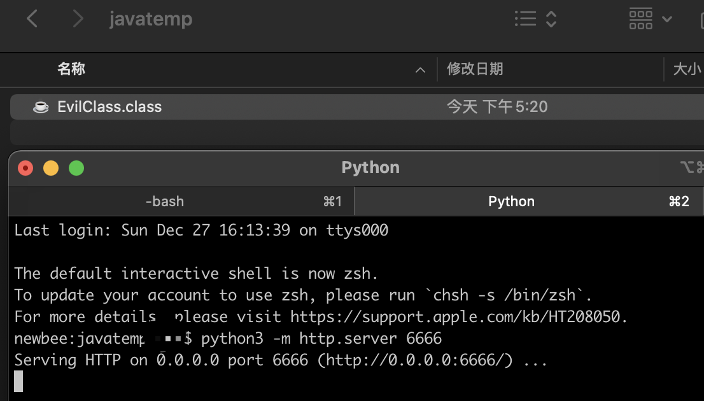This screenshot has width=704, height=401.
Task: Click the javatemp window title
Action: 151,18
